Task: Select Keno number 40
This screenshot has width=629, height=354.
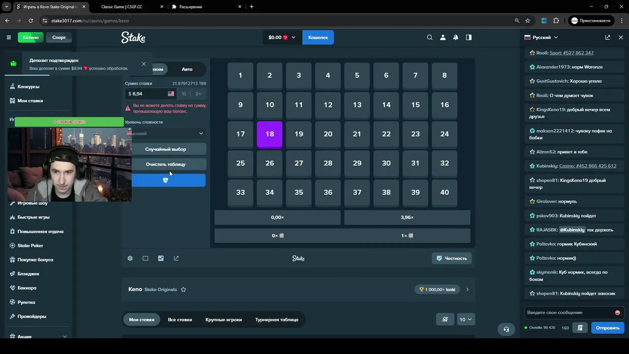Action: click(445, 192)
